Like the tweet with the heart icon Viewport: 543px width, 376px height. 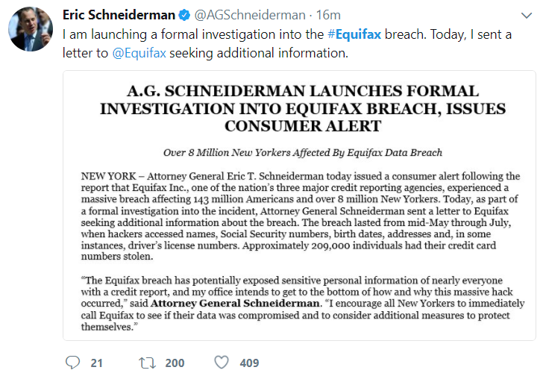222,363
